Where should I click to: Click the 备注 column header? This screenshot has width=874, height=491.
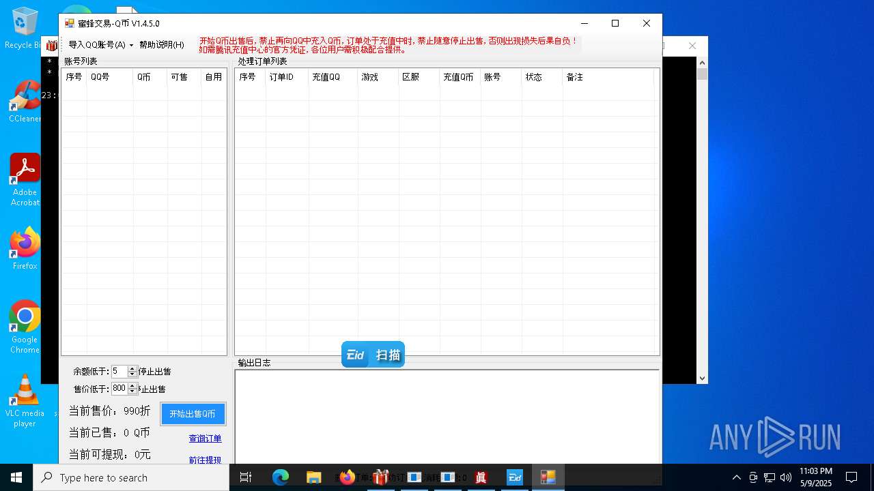608,77
